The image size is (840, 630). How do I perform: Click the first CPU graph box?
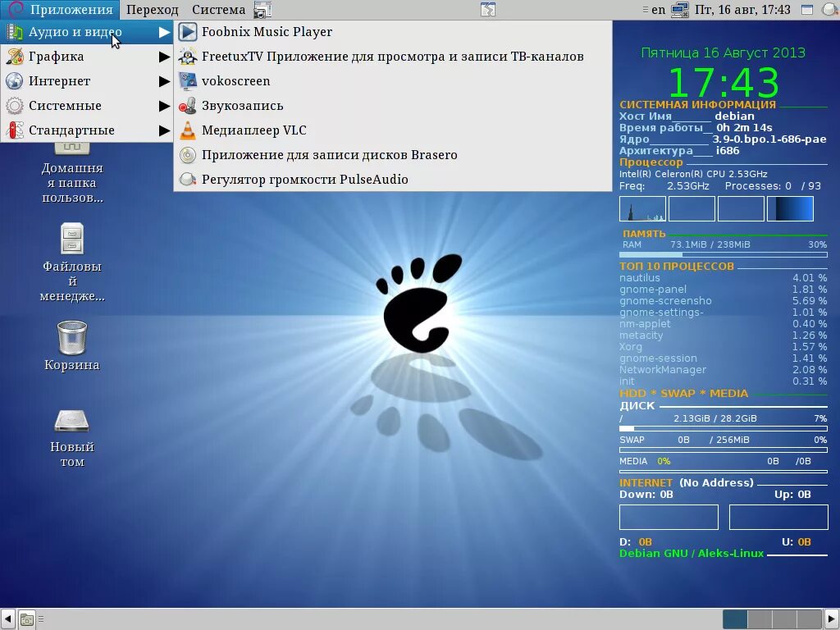pos(642,208)
